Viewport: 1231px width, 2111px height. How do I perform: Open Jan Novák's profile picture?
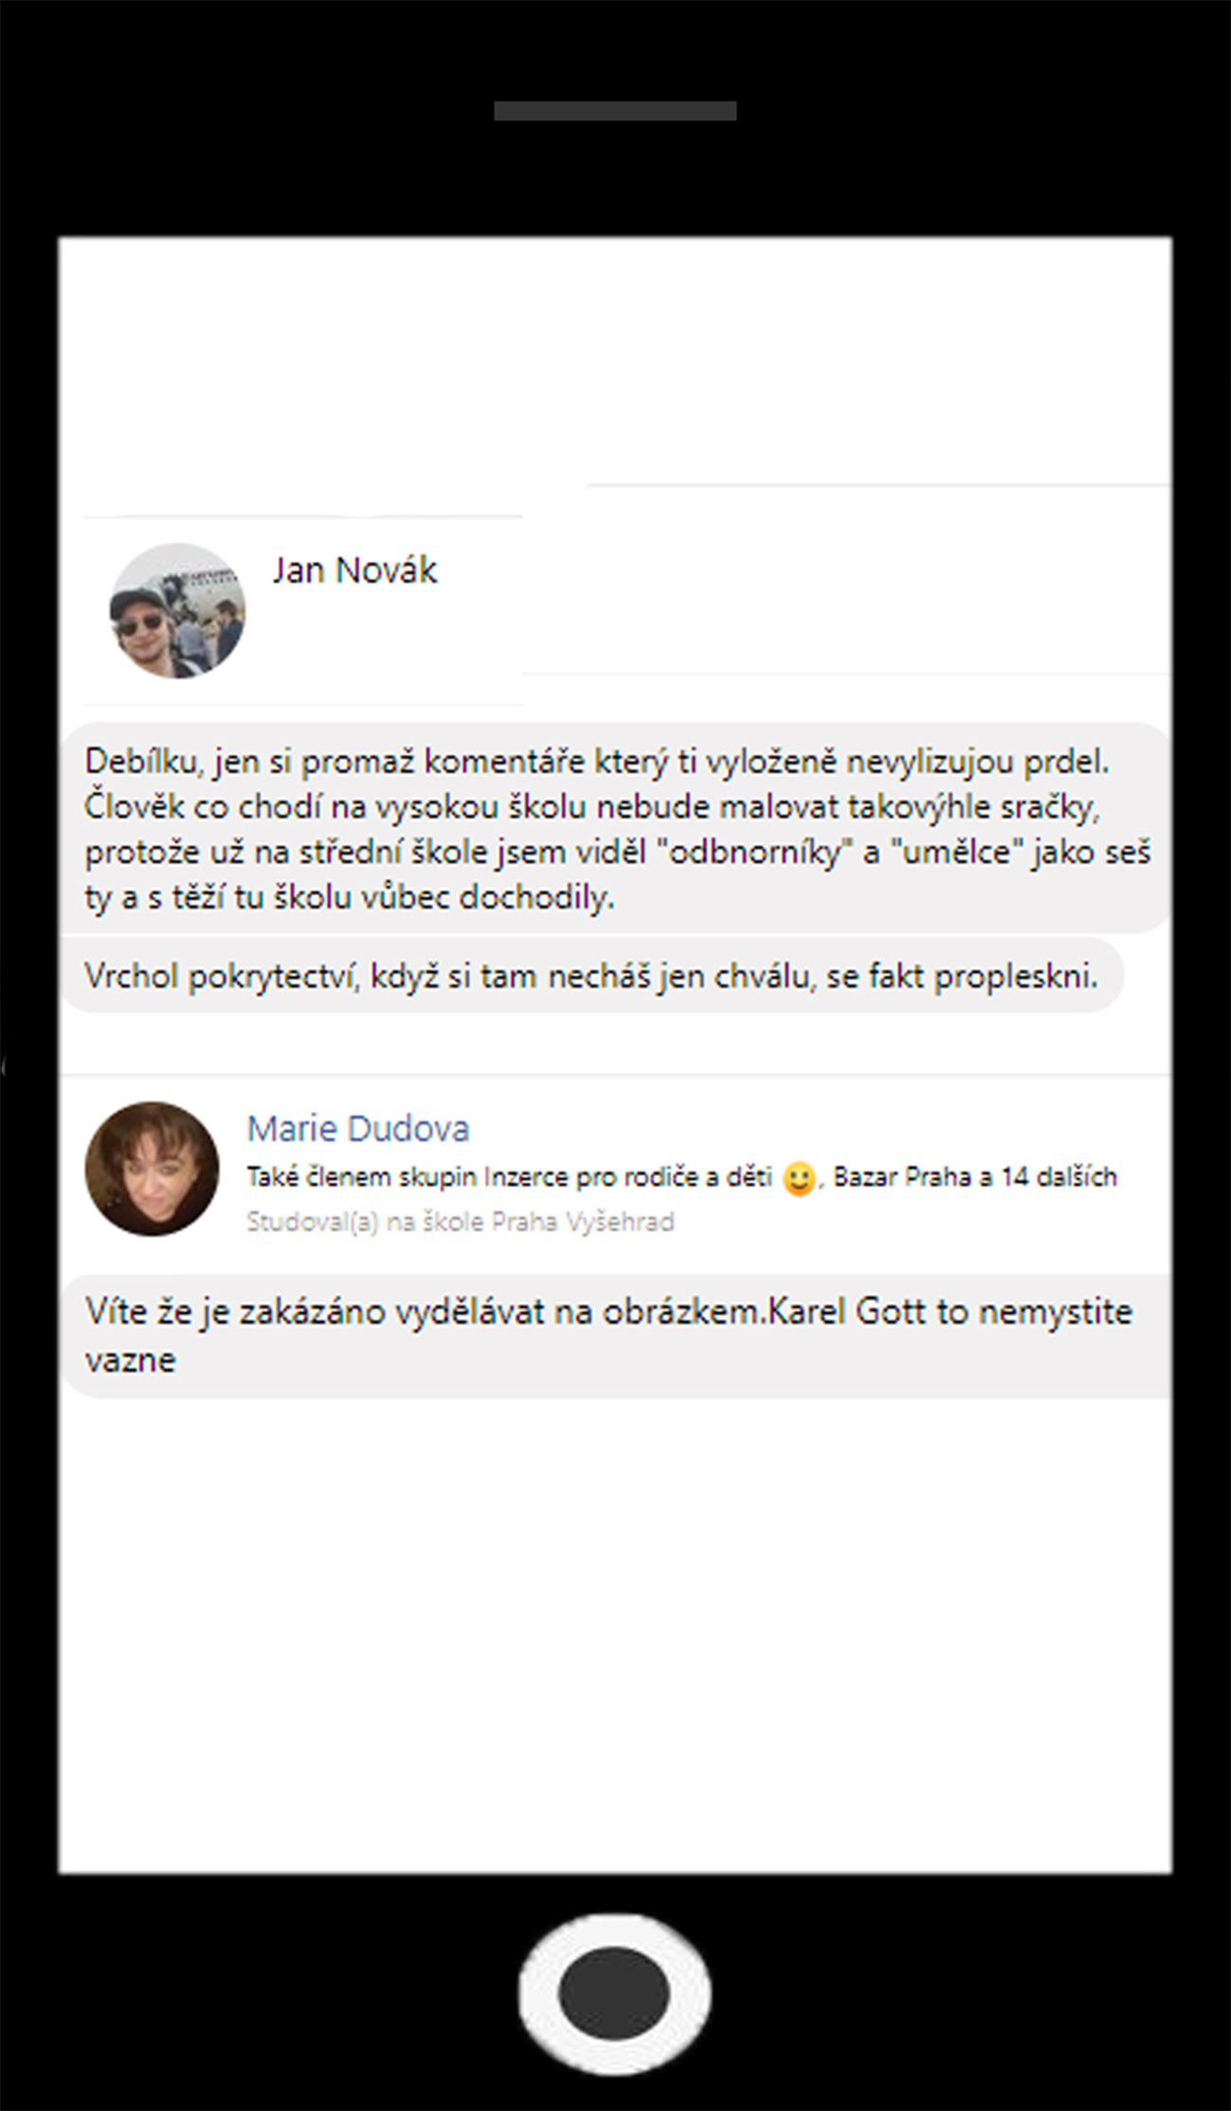point(177,611)
